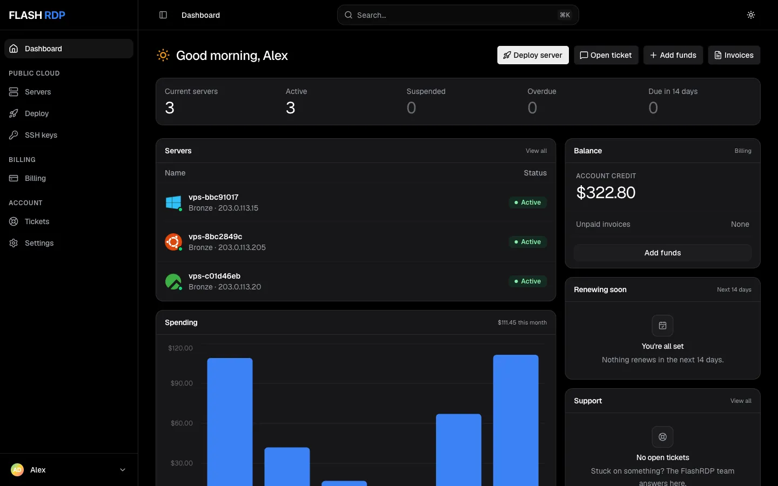778x486 pixels.
Task: Click the $322.80 account credit value
Action: [606, 193]
